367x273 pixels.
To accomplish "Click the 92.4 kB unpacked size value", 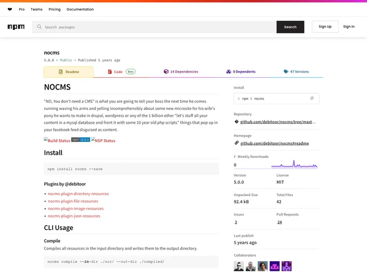I will pyautogui.click(x=241, y=202).
